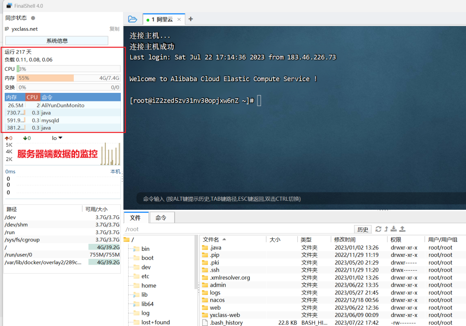Viewport: 466px width, 326px height.
Task: Click 复制 to copy the IP address
Action: tap(114, 28)
